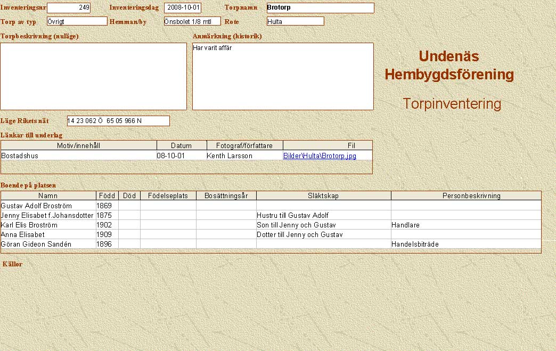Open the Bilder\Hulta\Brotorp.jpg file link

coord(320,156)
